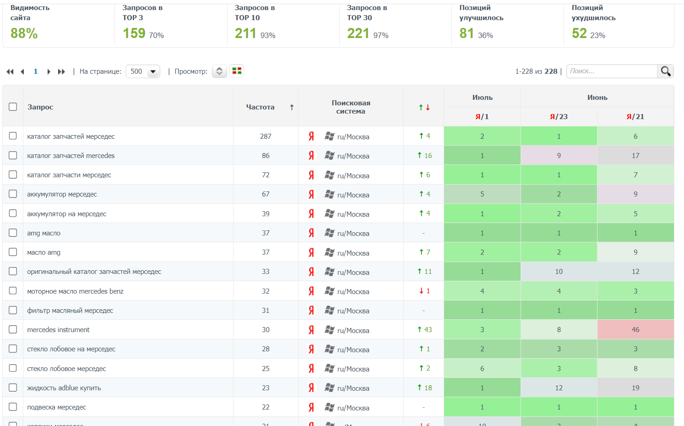Viewport: 684px width, 426px height.
Task: Click the Я/1 position cell for аккумулятор мерседес
Action: [482, 194]
